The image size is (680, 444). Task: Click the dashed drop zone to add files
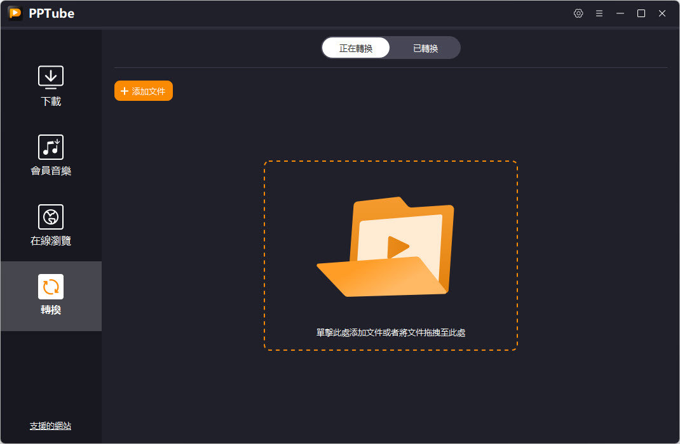click(391, 254)
